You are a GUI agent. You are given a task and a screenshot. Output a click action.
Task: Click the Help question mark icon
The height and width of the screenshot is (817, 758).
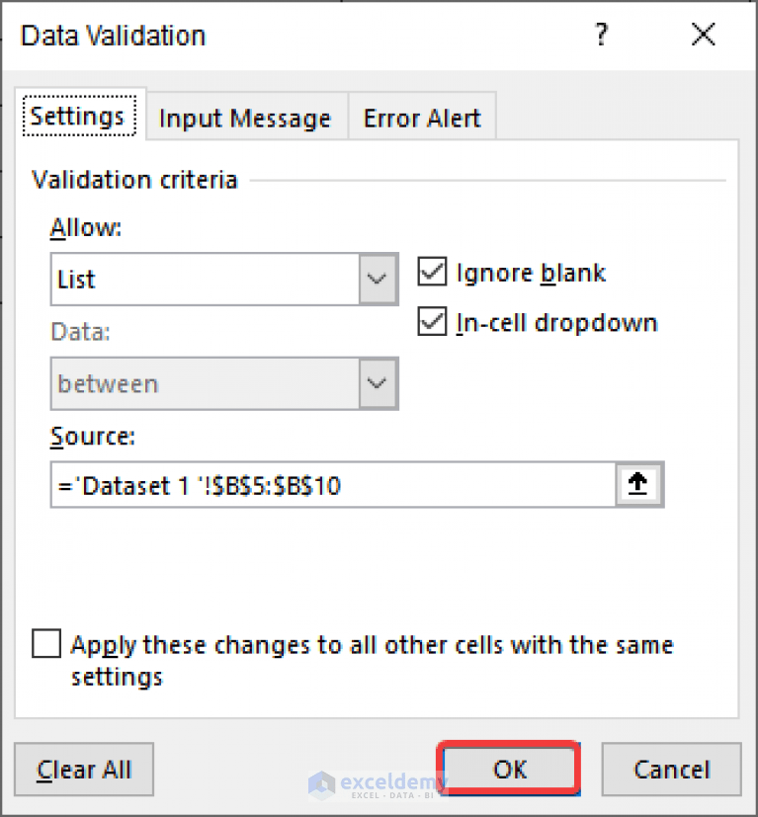(x=602, y=35)
